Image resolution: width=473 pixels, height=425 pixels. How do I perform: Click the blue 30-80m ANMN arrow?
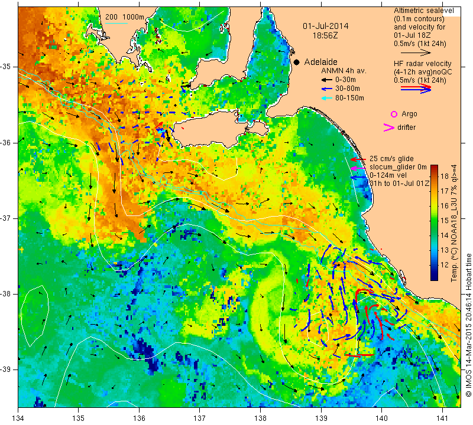pyautogui.click(x=327, y=89)
